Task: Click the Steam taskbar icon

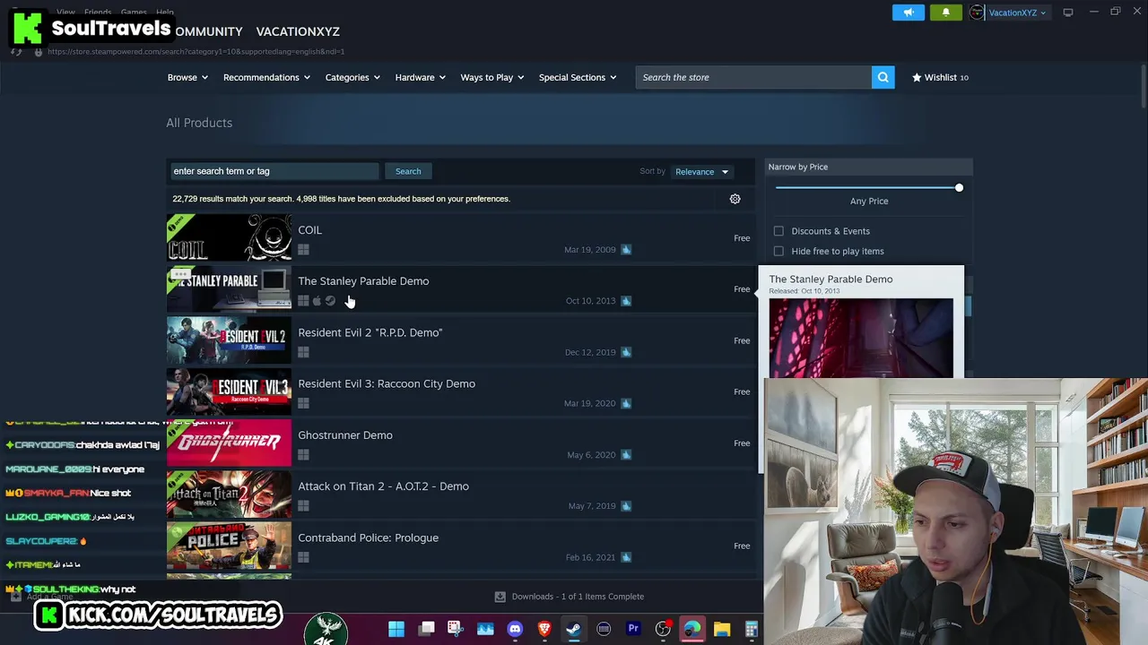Action: pyautogui.click(x=573, y=629)
